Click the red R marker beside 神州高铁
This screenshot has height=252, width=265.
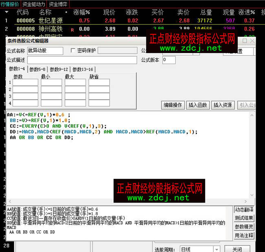(x=72, y=29)
